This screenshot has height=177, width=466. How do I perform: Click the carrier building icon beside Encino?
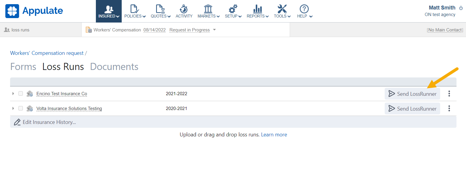click(x=30, y=94)
